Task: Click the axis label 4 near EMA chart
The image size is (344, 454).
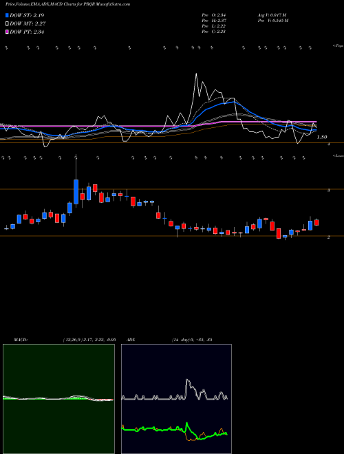Action: tap(329, 144)
